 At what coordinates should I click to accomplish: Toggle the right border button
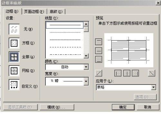point(135,73)
